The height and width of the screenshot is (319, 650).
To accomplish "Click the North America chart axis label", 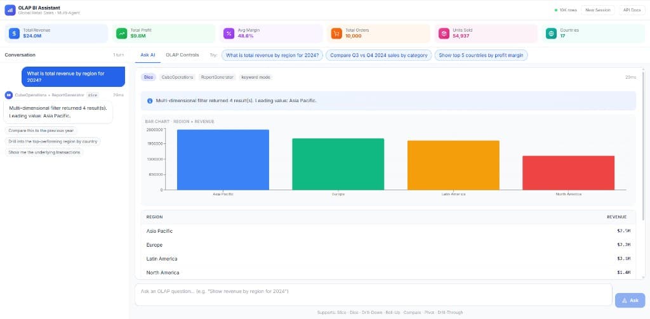I will click(568, 194).
